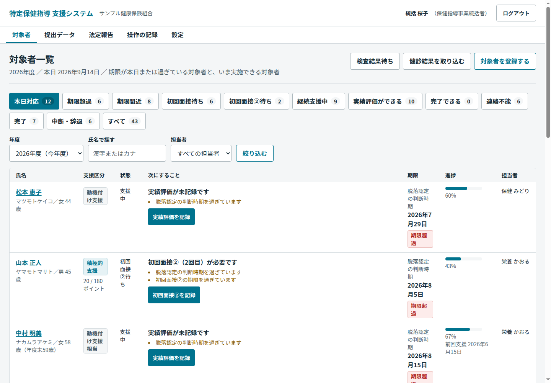
Task: Click 期限超過 badge in 松本 恵子 row
Action: click(420, 239)
